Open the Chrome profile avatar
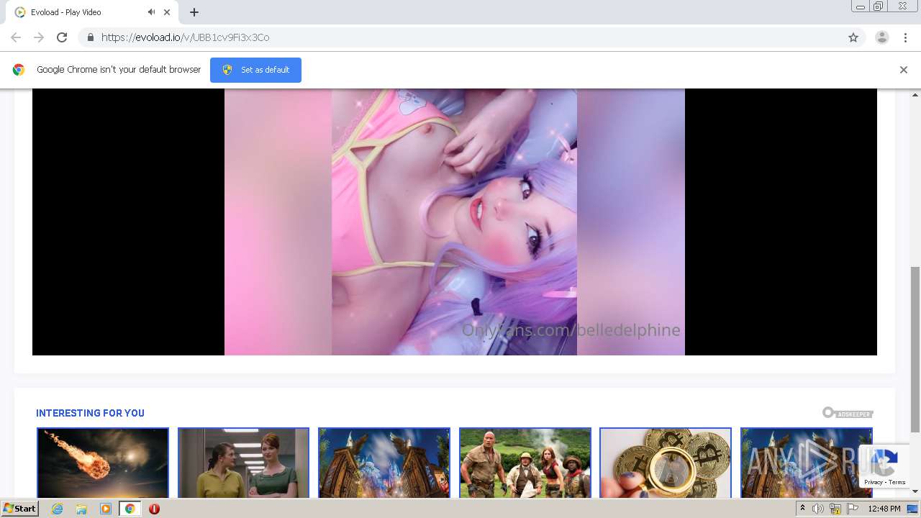Image resolution: width=921 pixels, height=518 pixels. coord(882,37)
